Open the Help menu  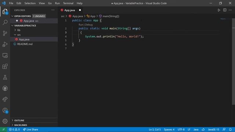80,3
